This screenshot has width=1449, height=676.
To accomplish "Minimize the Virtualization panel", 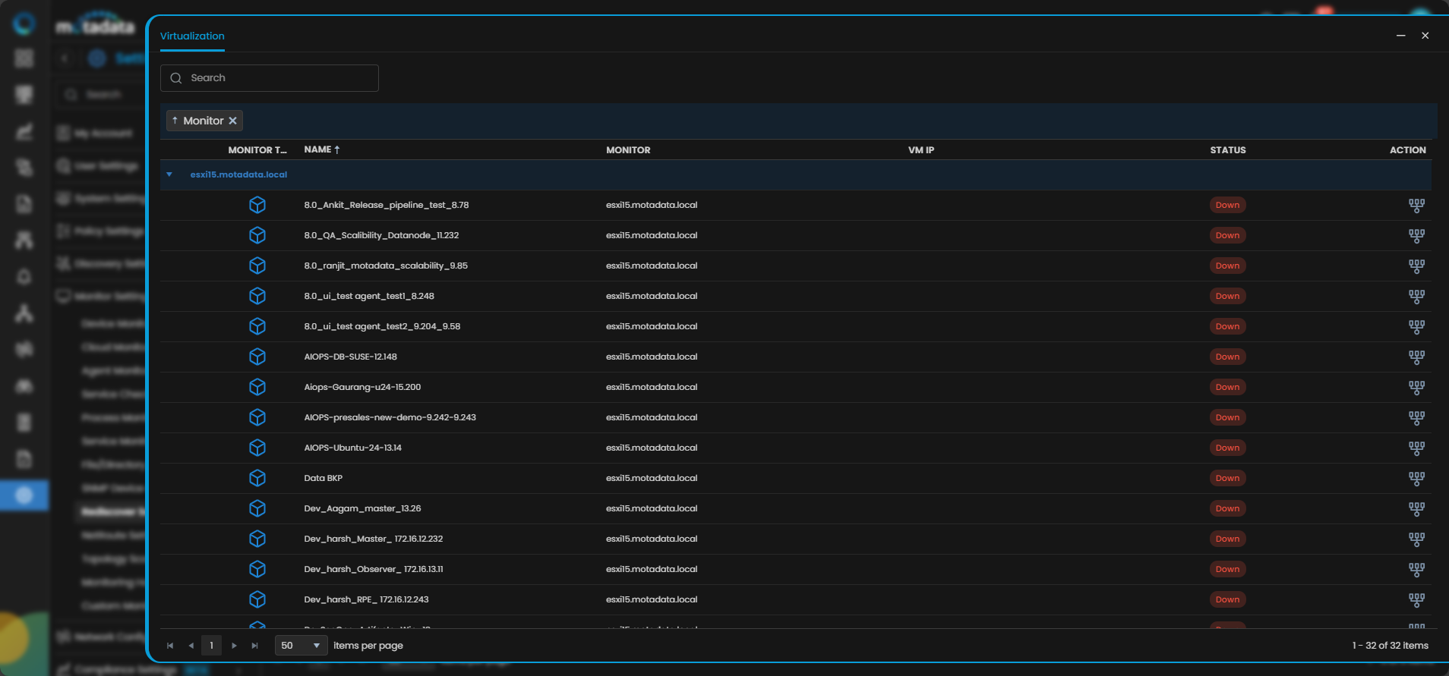I will [1400, 36].
